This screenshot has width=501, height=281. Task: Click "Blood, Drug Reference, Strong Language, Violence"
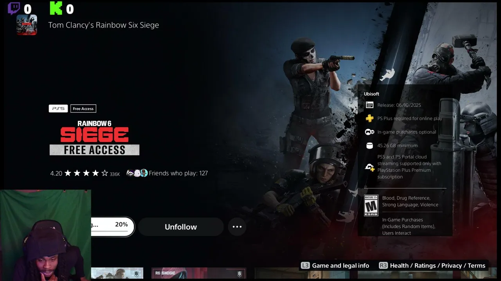coord(410,201)
